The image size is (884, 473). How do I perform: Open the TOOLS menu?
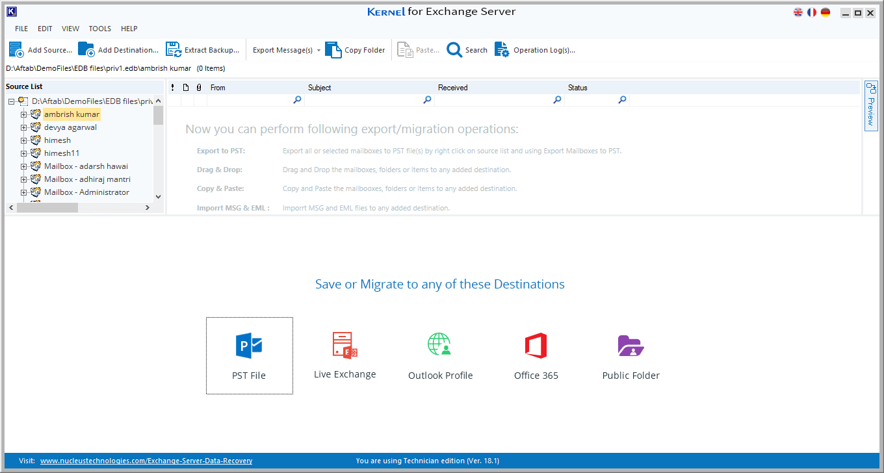[x=100, y=29]
